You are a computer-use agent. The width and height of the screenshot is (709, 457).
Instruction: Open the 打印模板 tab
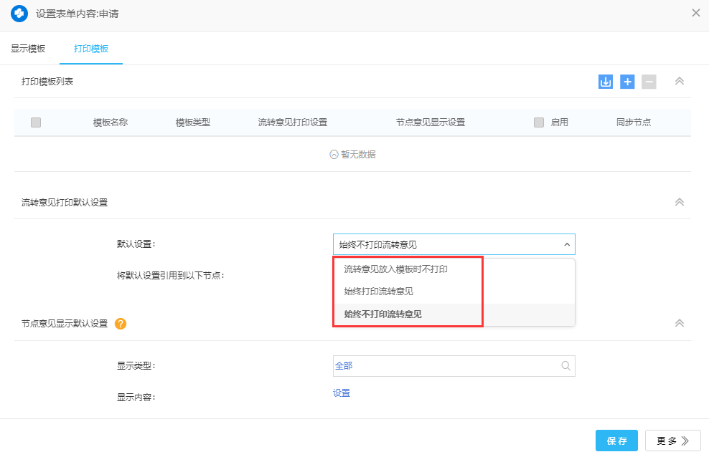[x=91, y=49]
